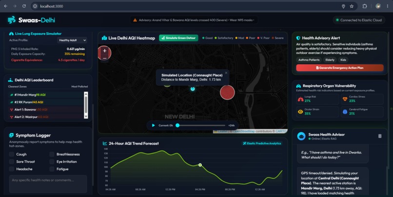Click the Swaas-Delhi wind logo icon
This screenshot has height=197, width=393.
pyautogui.click(x=12, y=20)
